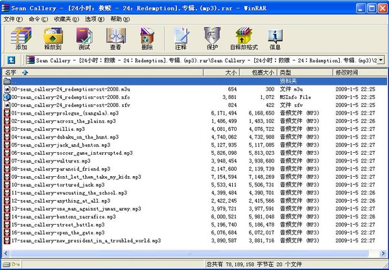Click the MSInfo File type cell
This screenshot has height=270, width=389.
pos(295,97)
